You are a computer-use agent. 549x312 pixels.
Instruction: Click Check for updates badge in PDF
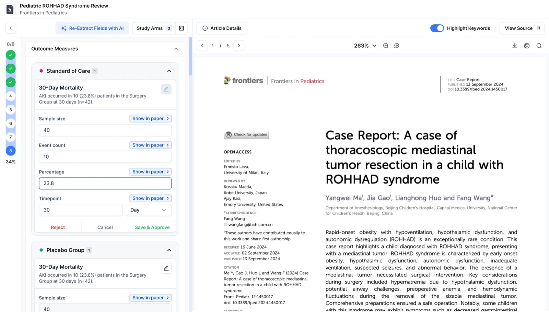(x=246, y=135)
